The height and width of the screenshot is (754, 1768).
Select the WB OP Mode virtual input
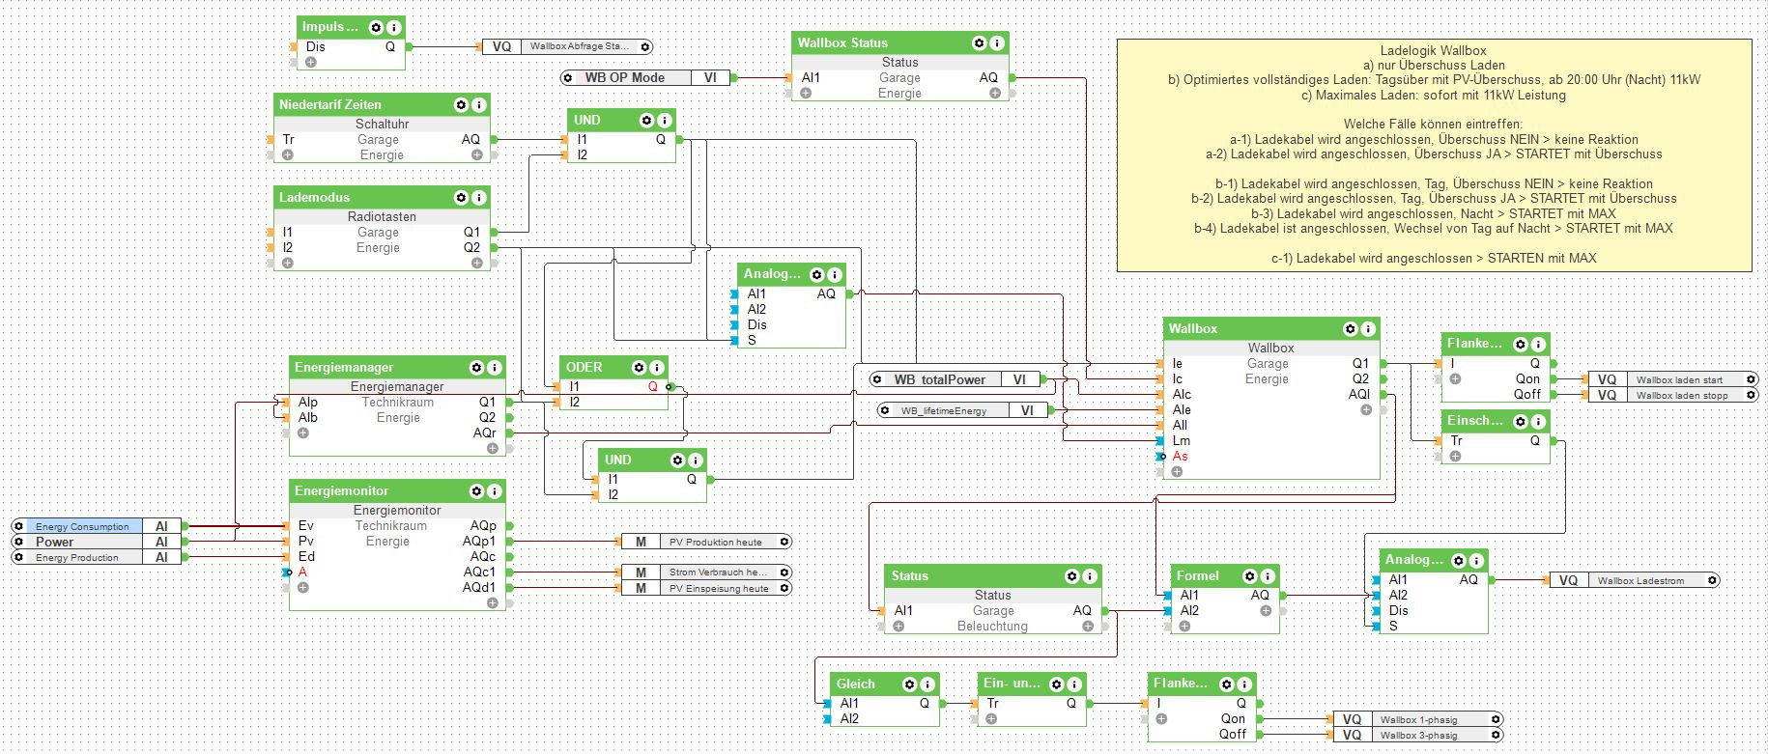(x=645, y=77)
